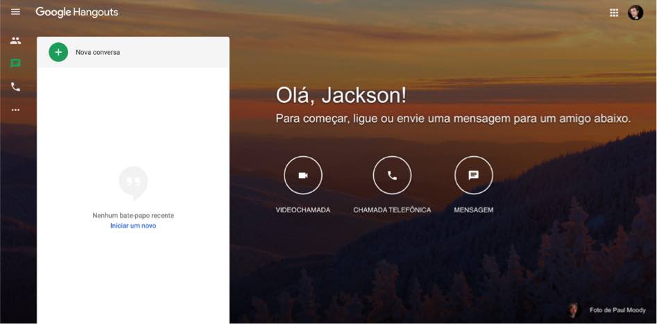Open the Phone calls sidebar icon
The width and height of the screenshot is (657, 324).
point(15,87)
